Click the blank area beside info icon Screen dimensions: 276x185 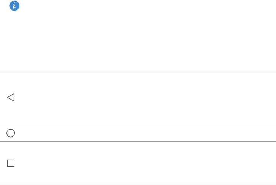(148, 35)
